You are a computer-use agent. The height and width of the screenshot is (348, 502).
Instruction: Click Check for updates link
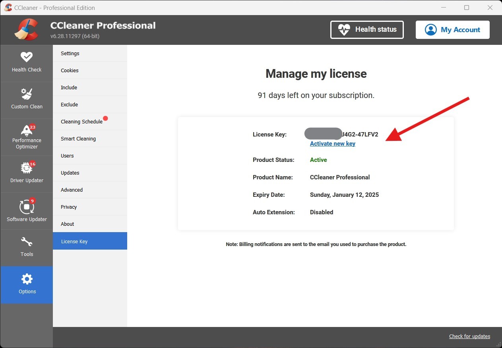pyautogui.click(x=469, y=336)
